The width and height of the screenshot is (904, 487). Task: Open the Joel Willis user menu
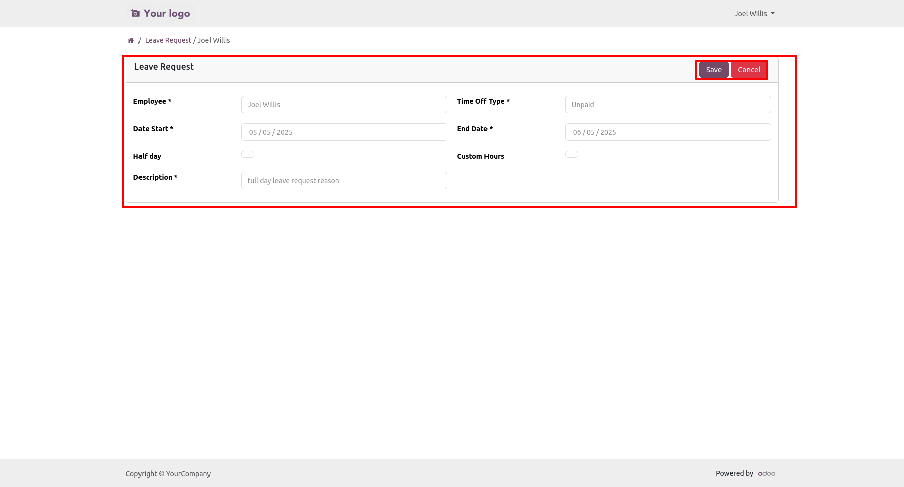click(754, 14)
